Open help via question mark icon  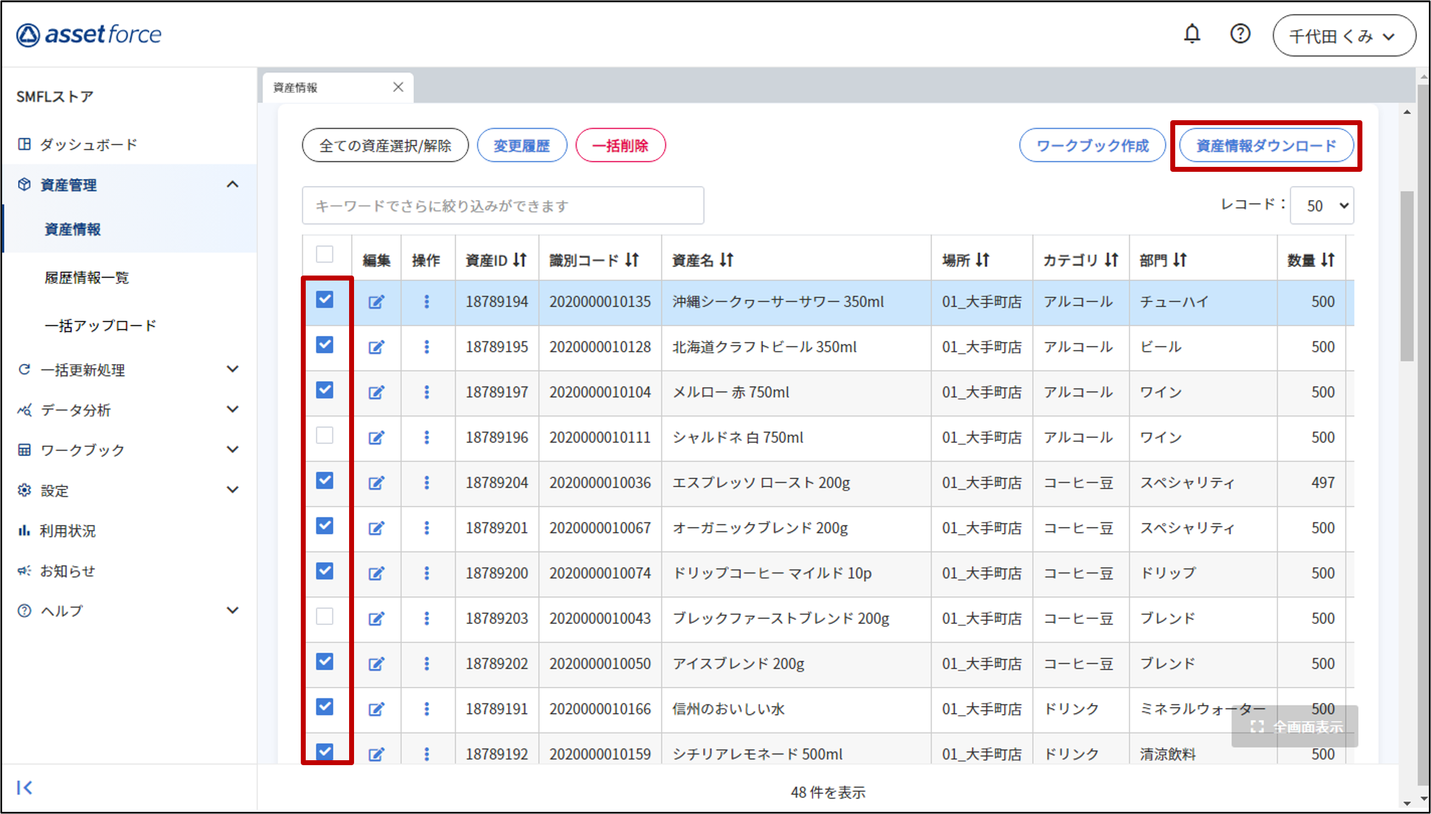click(1240, 34)
